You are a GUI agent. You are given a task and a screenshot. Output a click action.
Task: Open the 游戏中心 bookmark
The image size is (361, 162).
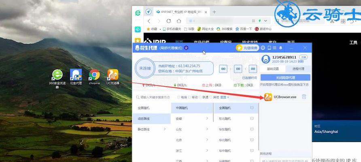[x=263, y=29]
